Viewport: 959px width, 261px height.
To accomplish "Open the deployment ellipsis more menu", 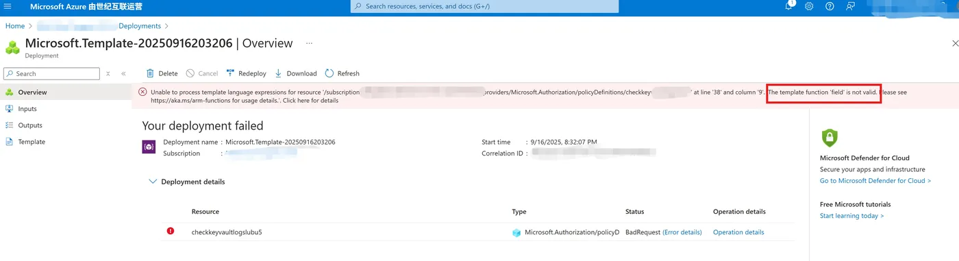I will (309, 43).
